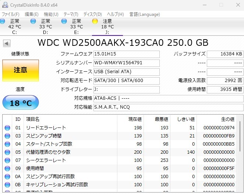Click the yellow caution icon for drive J:

coord(95,21)
